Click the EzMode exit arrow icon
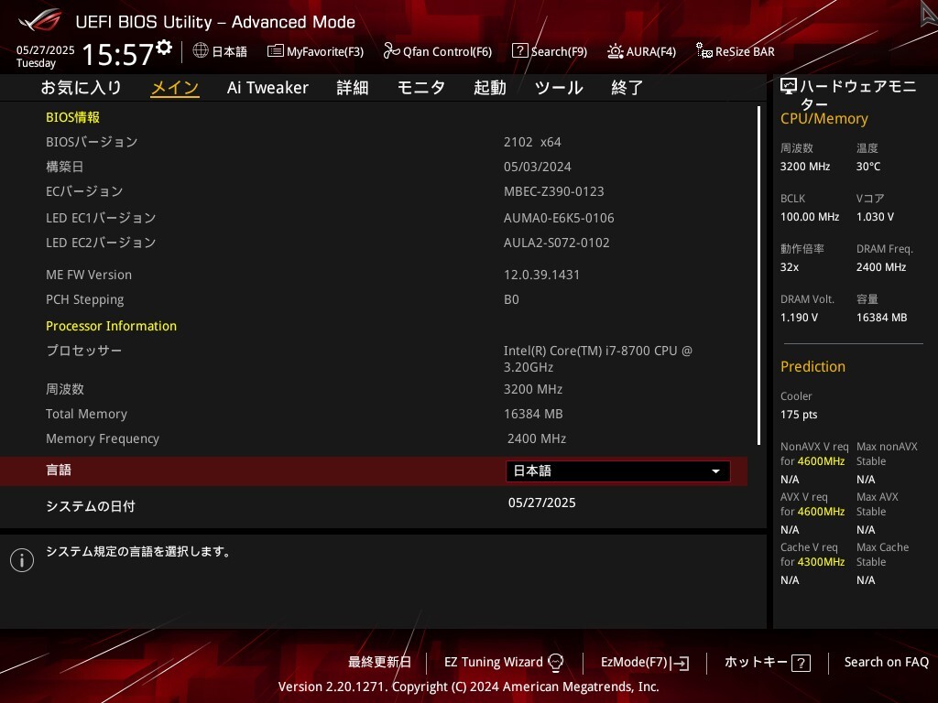938x703 pixels. coord(681,663)
